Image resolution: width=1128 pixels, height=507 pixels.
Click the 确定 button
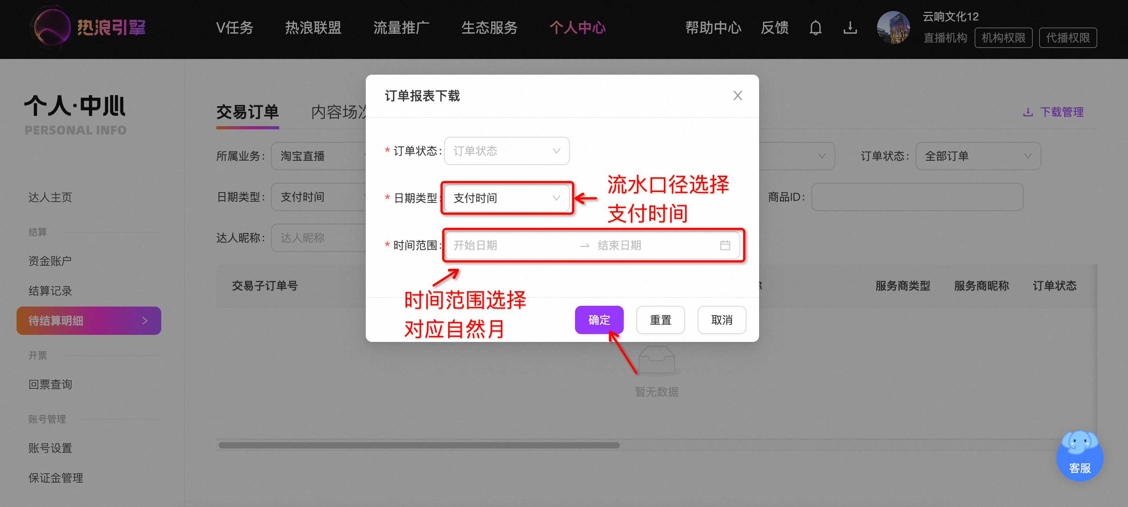pos(599,320)
